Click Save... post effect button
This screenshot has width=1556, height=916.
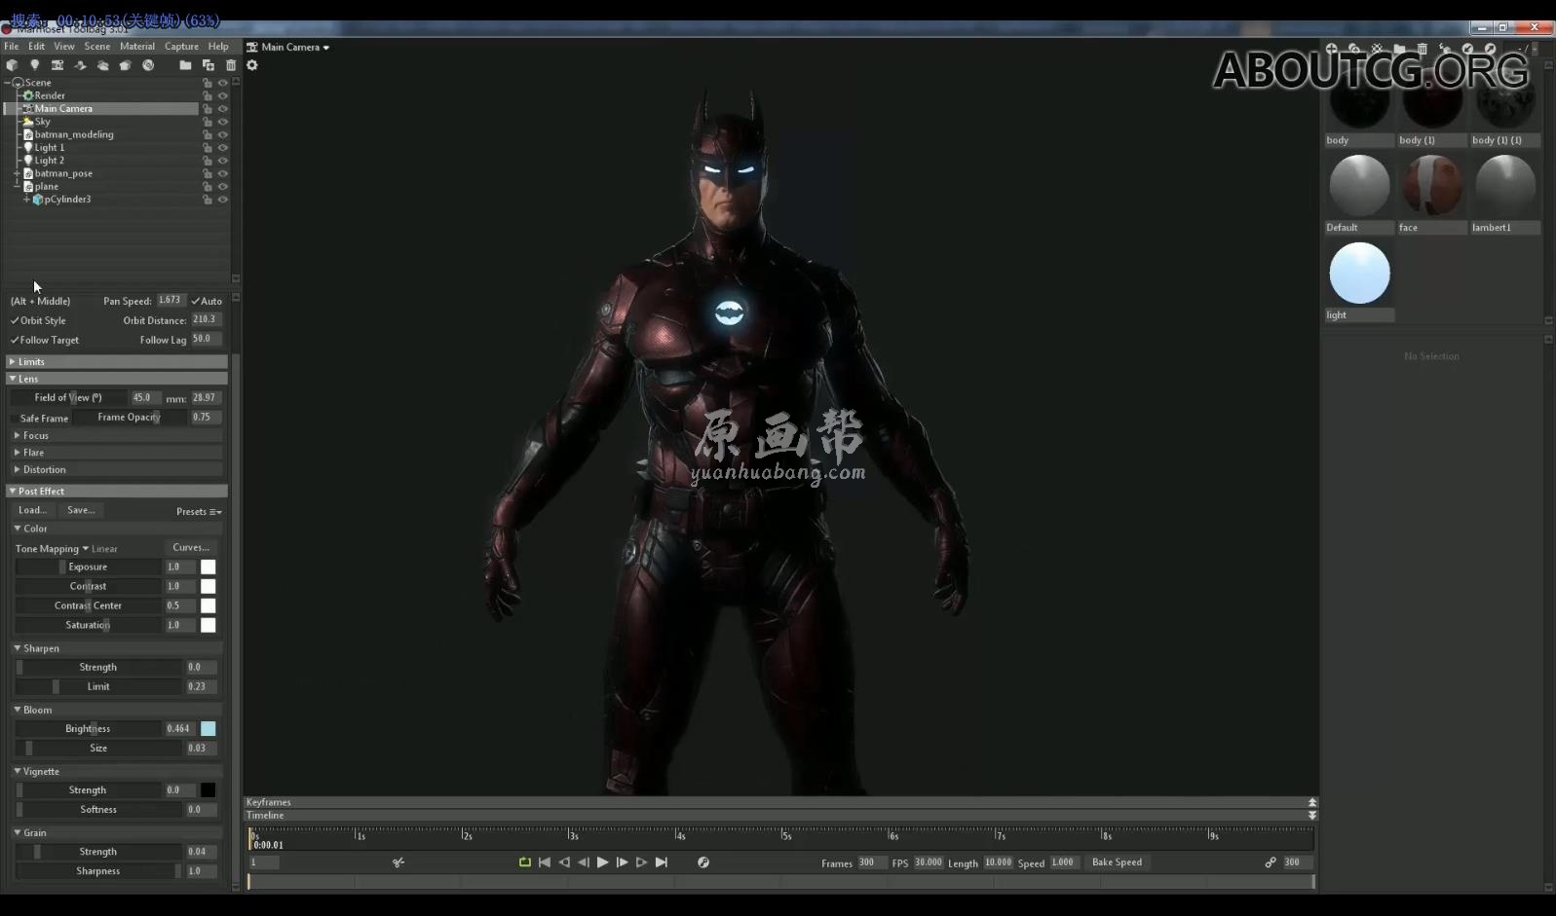click(x=81, y=510)
